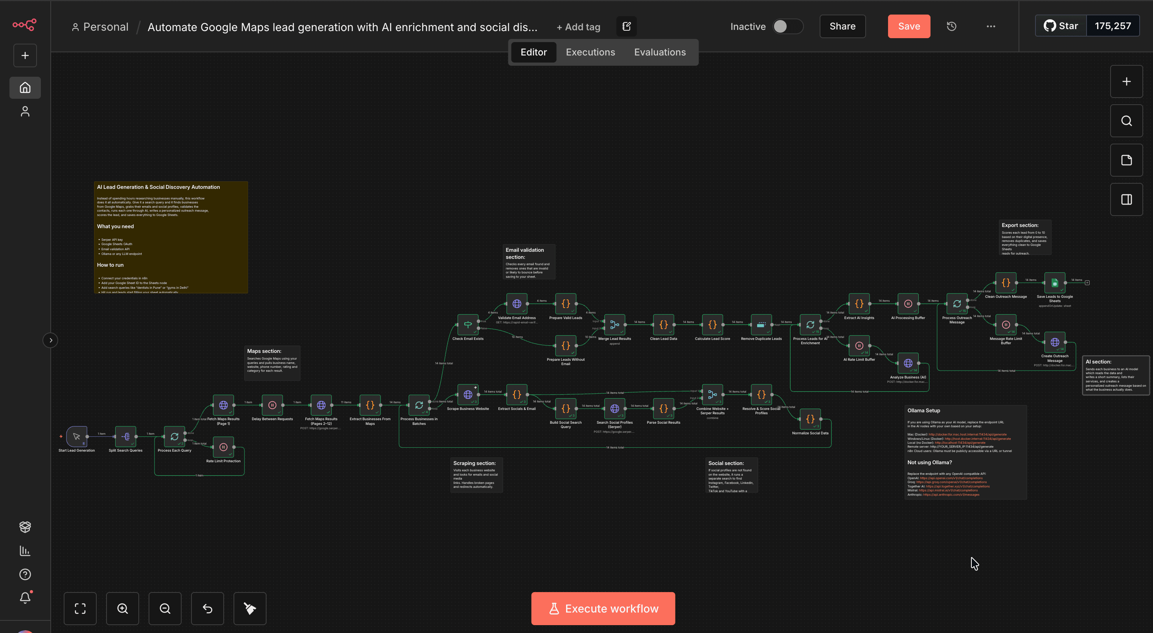Click the yellow AI Lead Generation sticky note

tap(171, 238)
